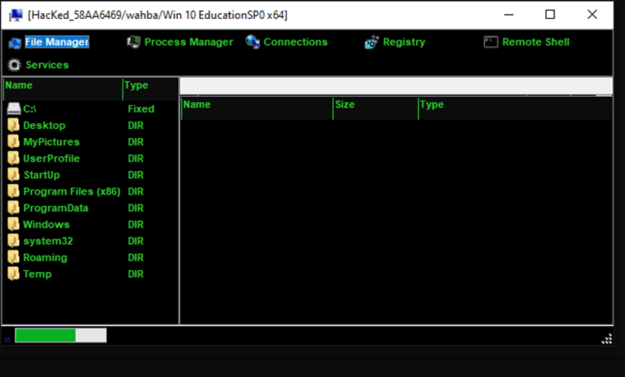Click the Desktop folder icon
The width and height of the screenshot is (625, 377).
[x=13, y=126]
